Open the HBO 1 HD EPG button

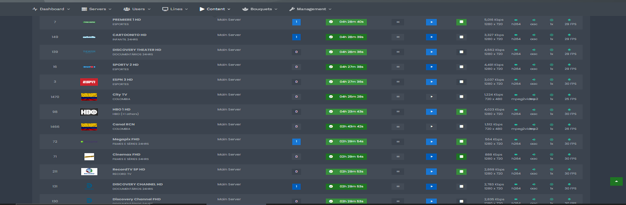[461, 111]
